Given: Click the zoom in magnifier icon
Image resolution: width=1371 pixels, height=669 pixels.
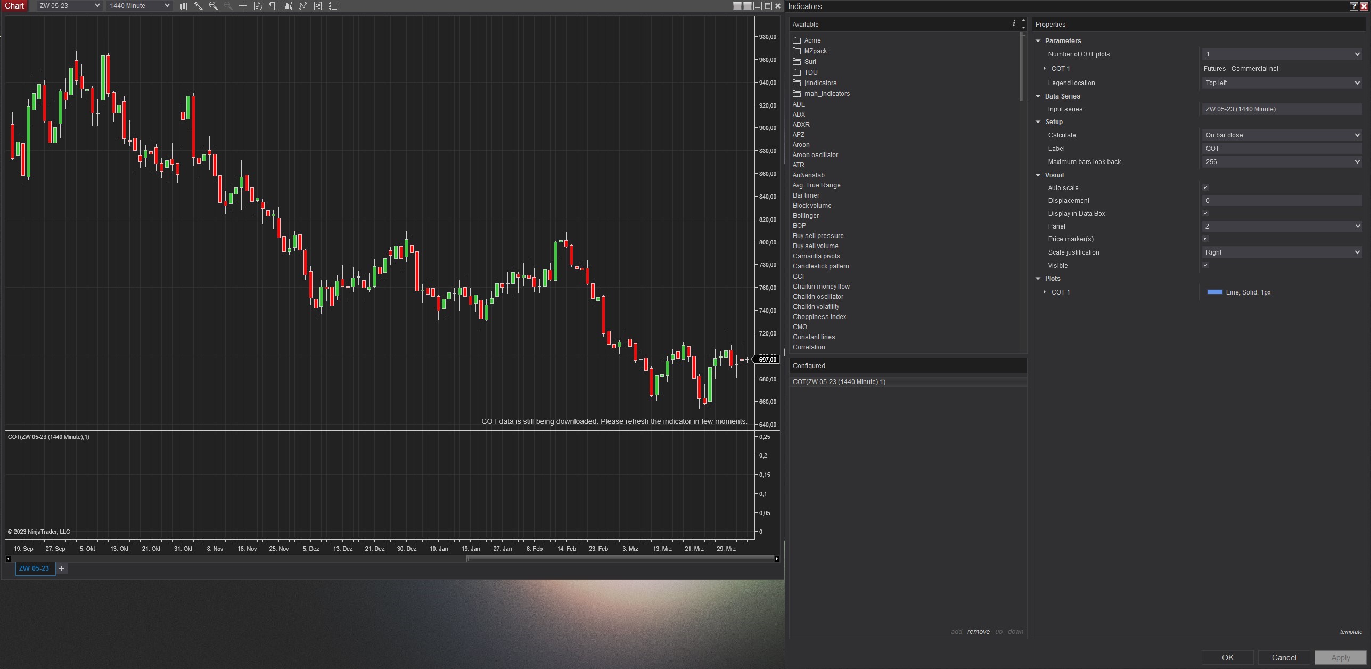Looking at the screenshot, I should pos(214,6).
